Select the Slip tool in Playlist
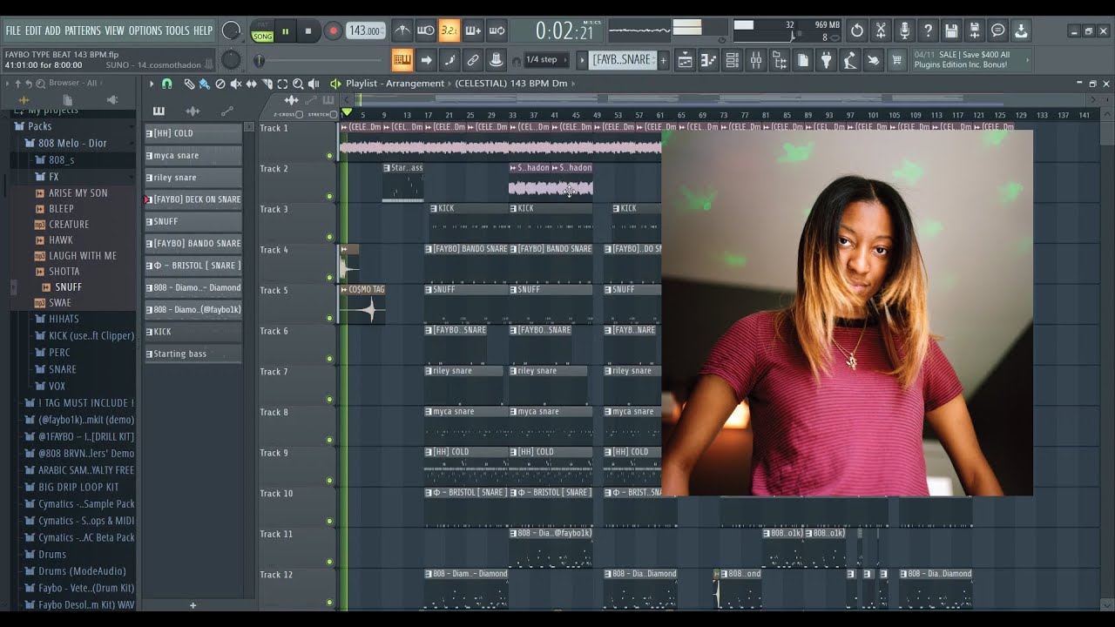Viewport: 1115px width, 627px height. (x=251, y=84)
